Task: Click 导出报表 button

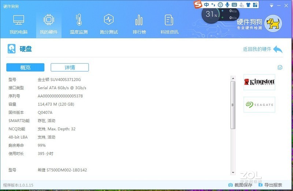Action: tap(270, 185)
